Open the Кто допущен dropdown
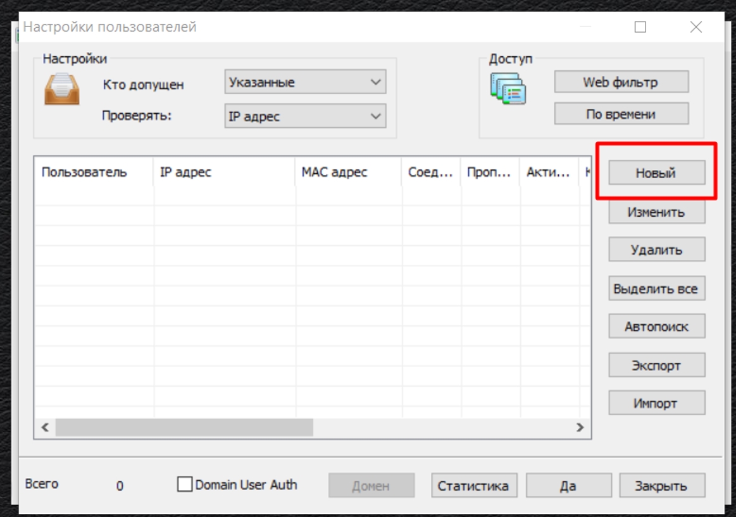Screen dimensions: 736x517 tap(305, 82)
